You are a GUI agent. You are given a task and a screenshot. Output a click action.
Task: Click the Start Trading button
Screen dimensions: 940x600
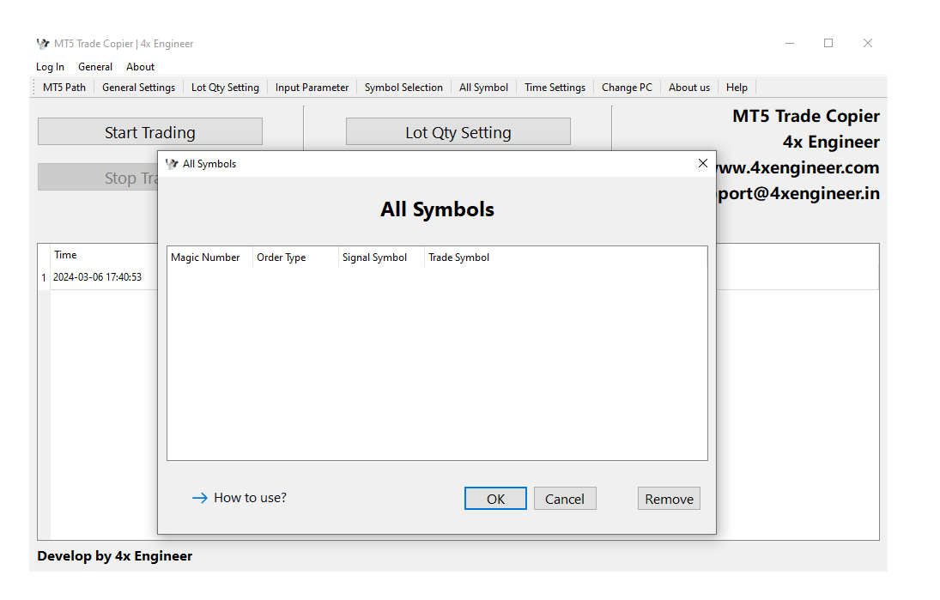(150, 132)
